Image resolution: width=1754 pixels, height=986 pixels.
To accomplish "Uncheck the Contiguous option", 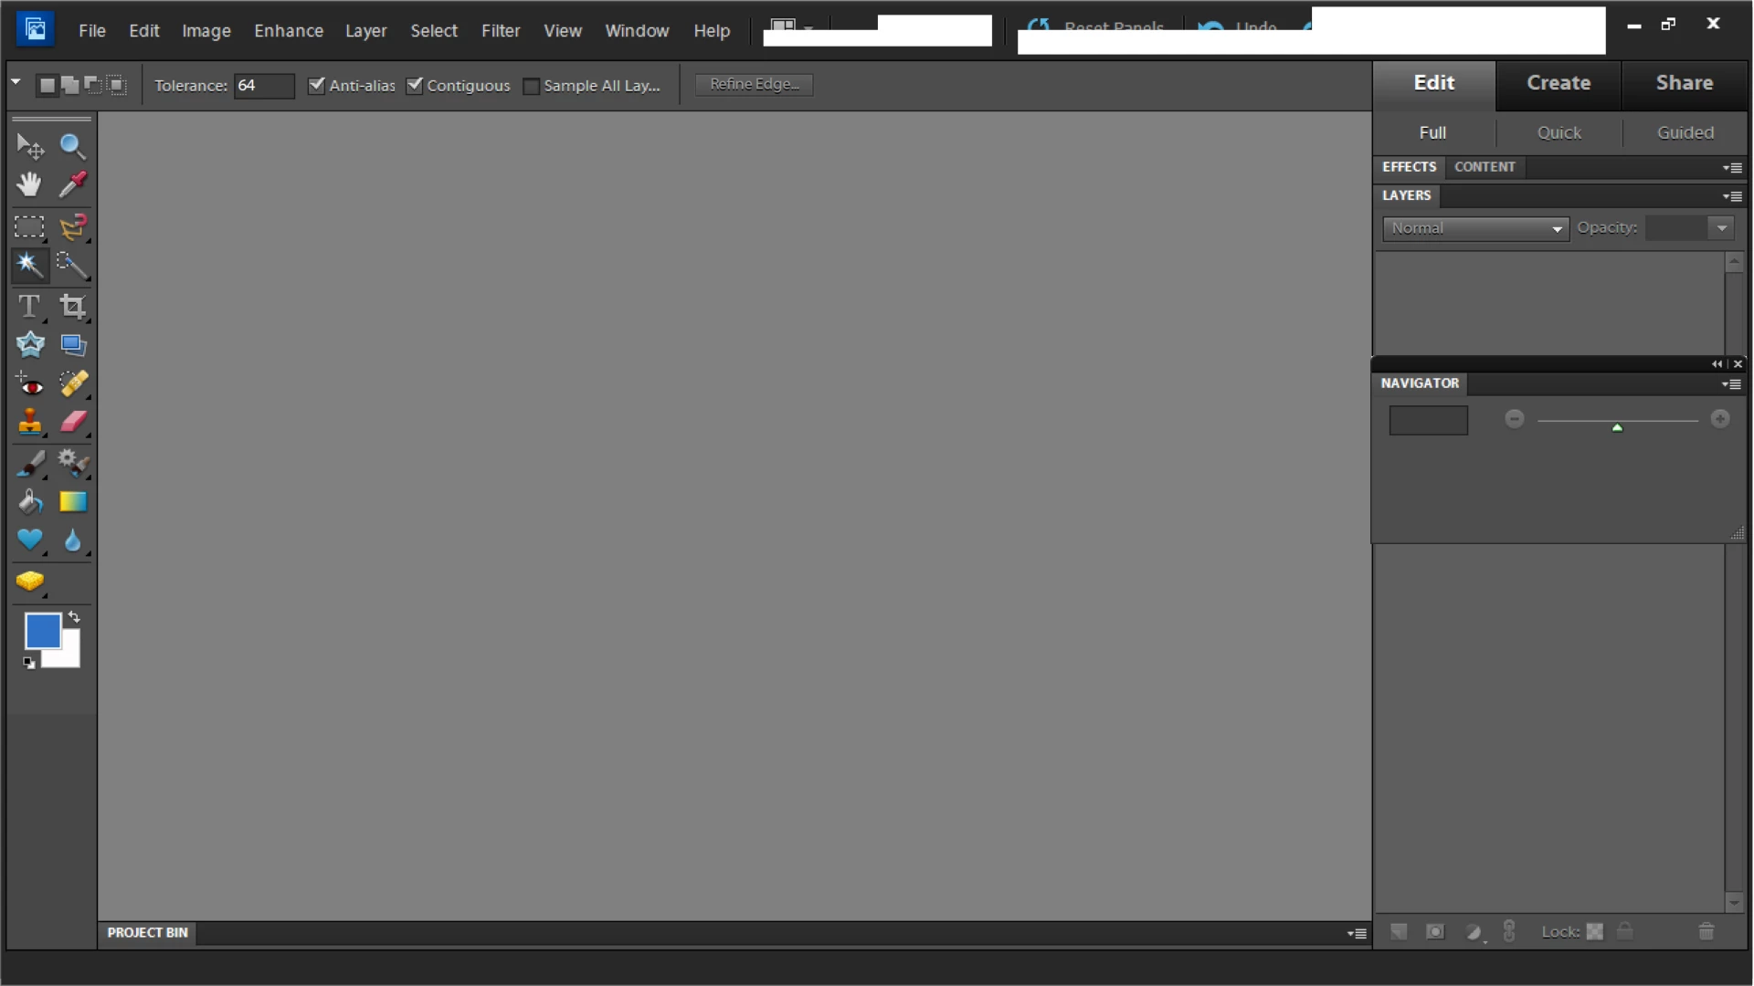I will tap(415, 85).
